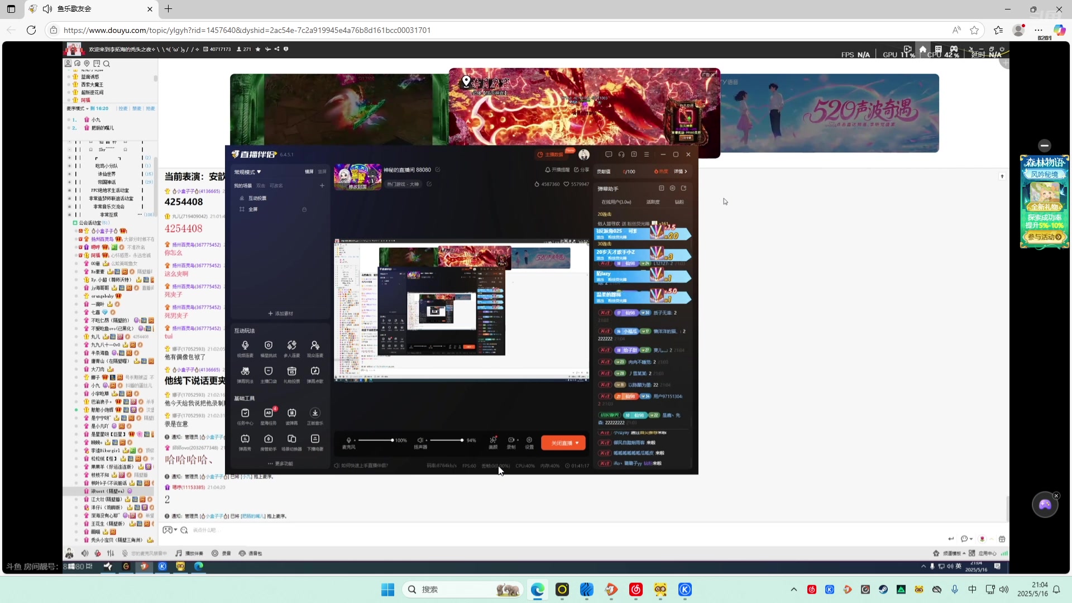Open 正版音乐 licensed music icon
This screenshot has height=603, width=1072.
coord(315,413)
